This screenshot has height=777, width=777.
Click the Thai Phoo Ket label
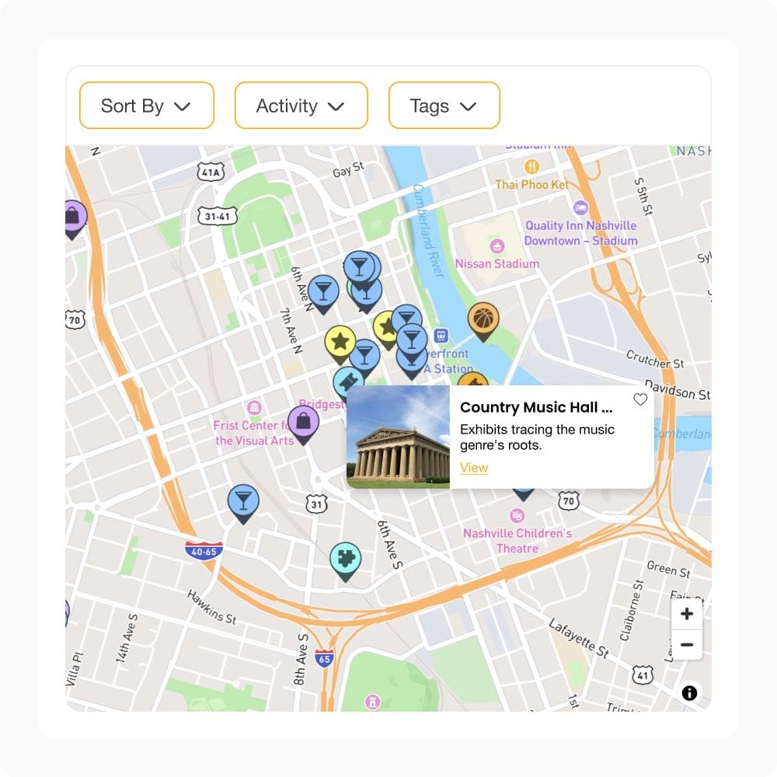(532, 185)
